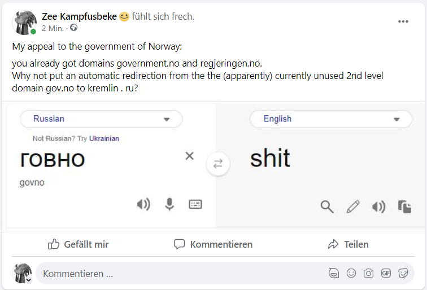Click the pencil edit translation icon
The width and height of the screenshot is (427, 290).
(x=353, y=206)
